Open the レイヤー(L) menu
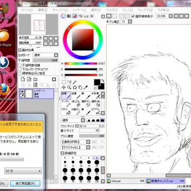This screenshot has height=191, width=191. [x=79, y=10]
